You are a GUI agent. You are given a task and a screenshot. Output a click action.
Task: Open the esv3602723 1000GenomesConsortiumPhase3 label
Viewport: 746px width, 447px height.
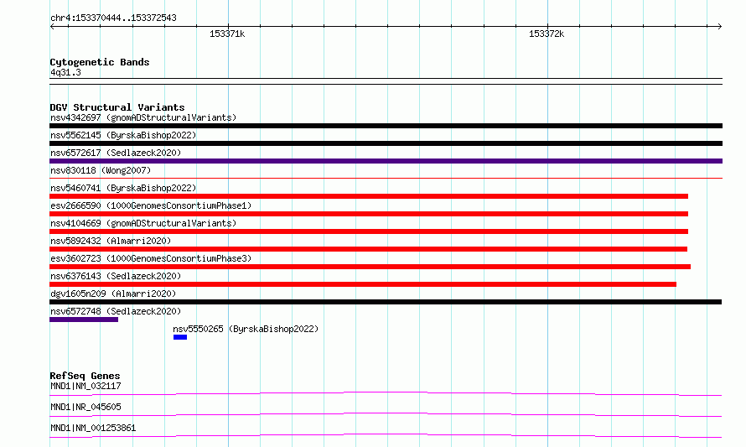[151, 258]
